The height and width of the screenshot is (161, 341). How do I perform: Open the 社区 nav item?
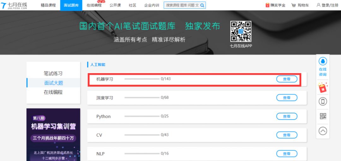pos(132,5)
